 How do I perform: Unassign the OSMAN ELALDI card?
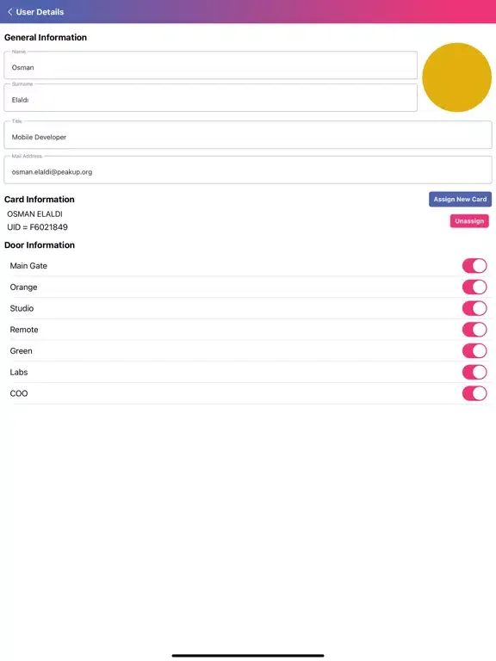coord(469,221)
